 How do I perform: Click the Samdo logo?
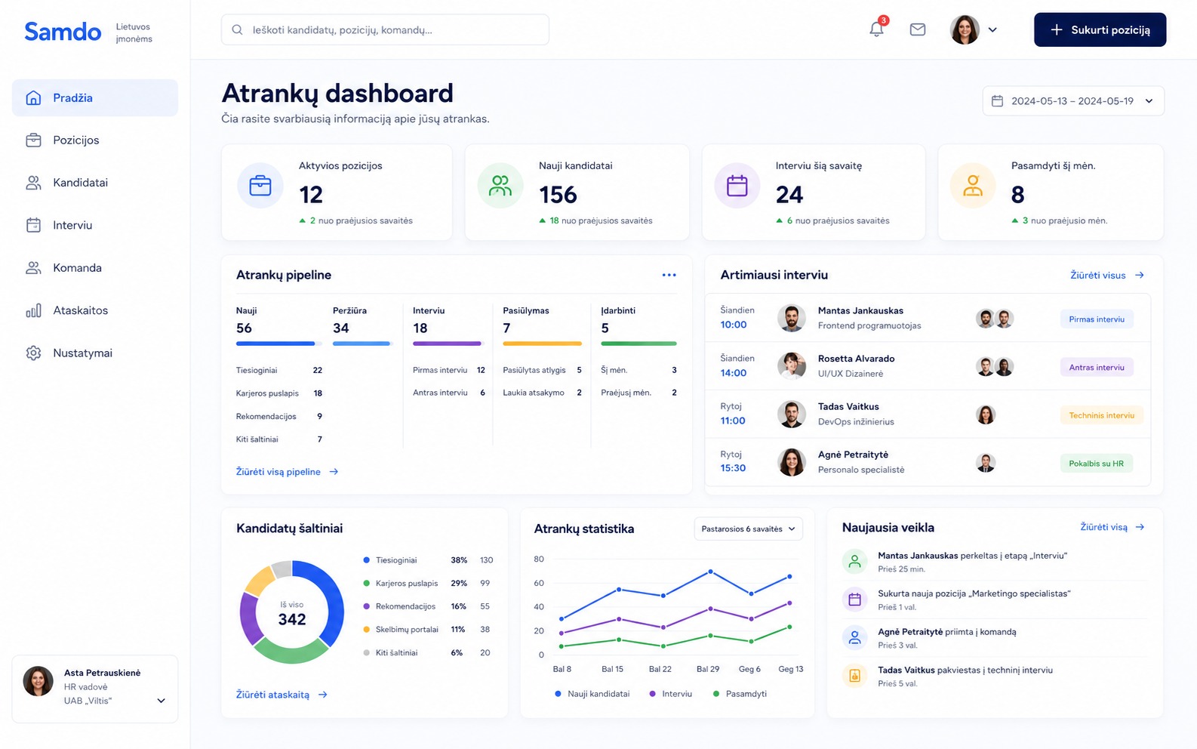click(63, 32)
